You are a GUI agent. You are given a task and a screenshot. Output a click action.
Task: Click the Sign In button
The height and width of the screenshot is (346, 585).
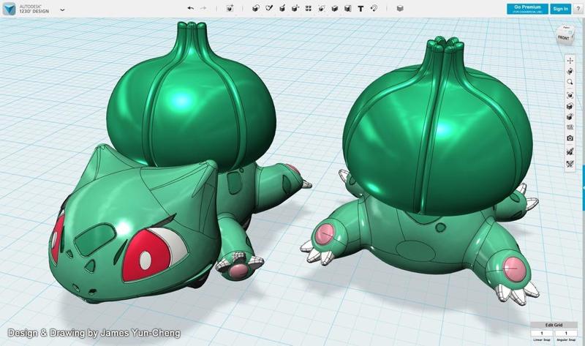coord(560,9)
